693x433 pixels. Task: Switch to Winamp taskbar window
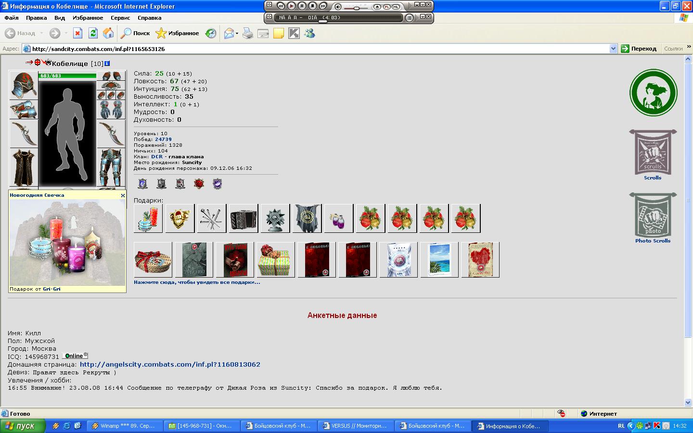coord(124,426)
